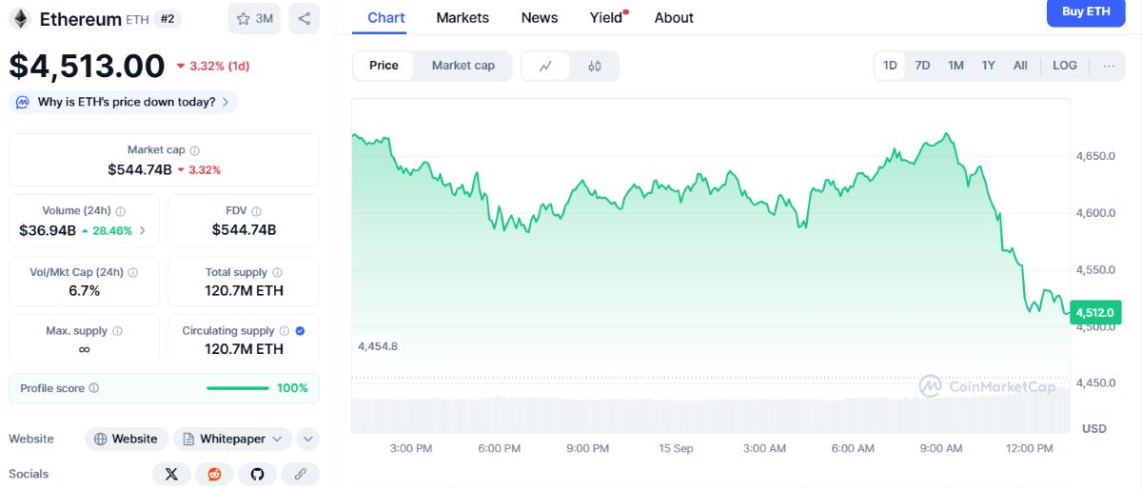Image resolution: width=1142 pixels, height=489 pixels.
Task: Open the share icon button
Action: pos(304,18)
